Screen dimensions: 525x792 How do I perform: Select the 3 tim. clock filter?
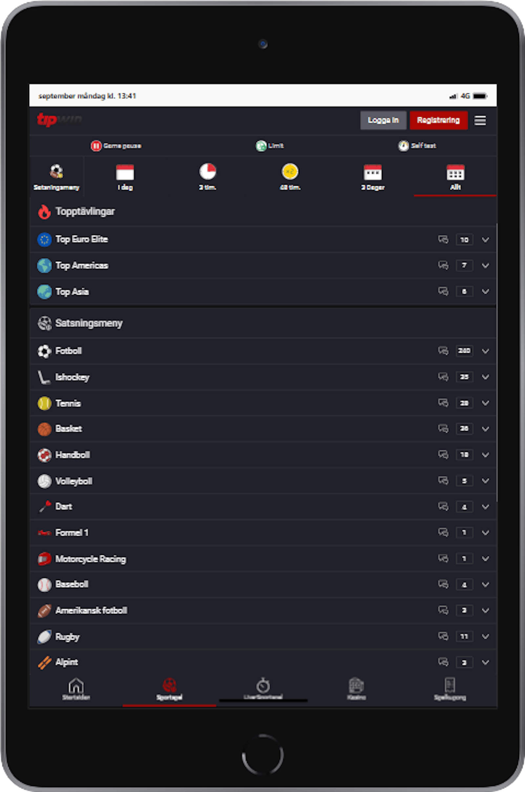[x=208, y=172]
